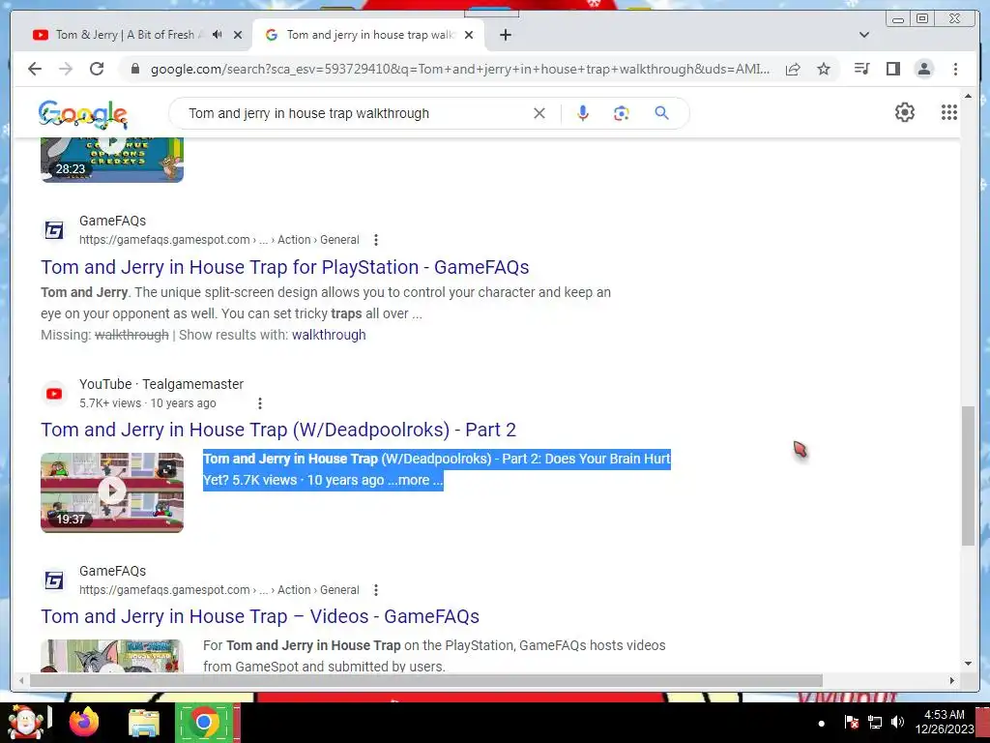The height and width of the screenshot is (743, 990).
Task: Open Tom and Jerry House Trap Part 2 link
Action: (x=278, y=431)
